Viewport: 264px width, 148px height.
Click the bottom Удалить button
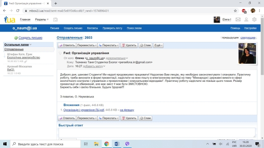coord(129,118)
